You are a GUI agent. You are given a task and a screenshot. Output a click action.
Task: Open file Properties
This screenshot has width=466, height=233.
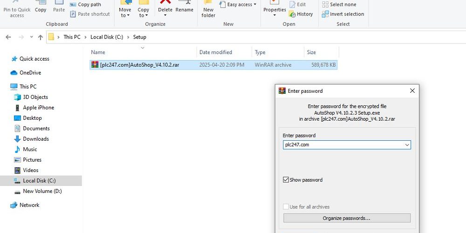[274, 9]
